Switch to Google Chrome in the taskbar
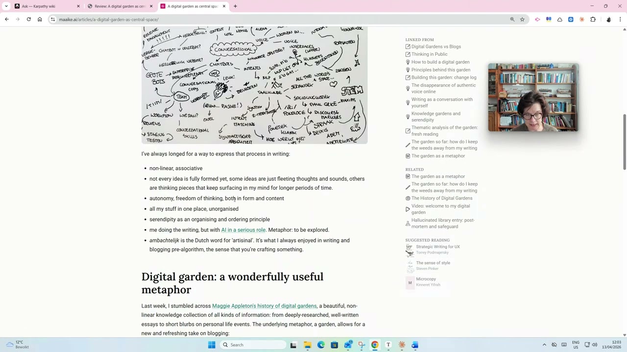Image resolution: width=627 pixels, height=352 pixels. (x=375, y=345)
